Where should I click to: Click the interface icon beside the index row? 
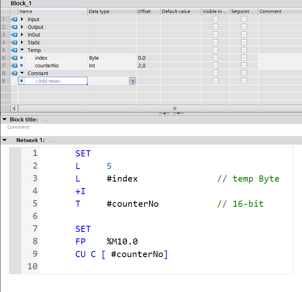point(14,58)
